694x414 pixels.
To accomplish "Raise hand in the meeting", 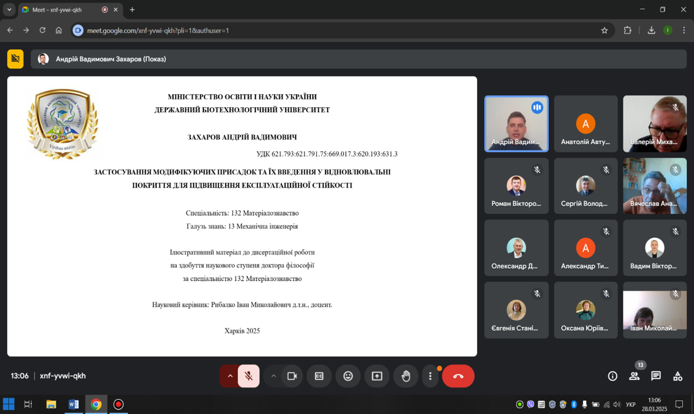I will 406,376.
